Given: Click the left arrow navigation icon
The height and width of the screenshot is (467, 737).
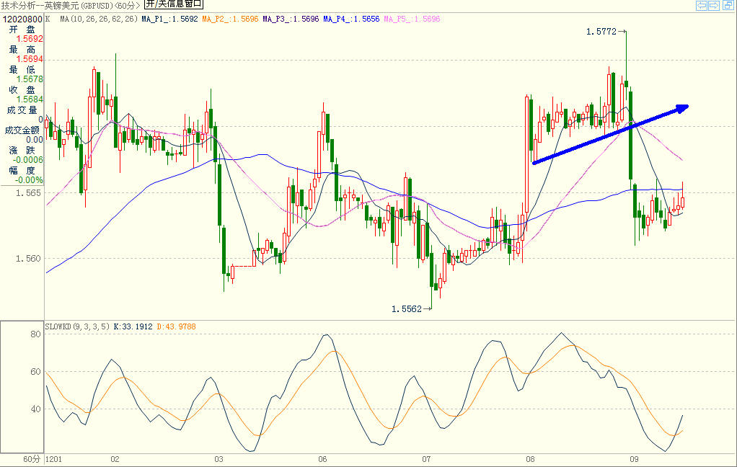Looking at the screenshot, I should pos(701,5).
